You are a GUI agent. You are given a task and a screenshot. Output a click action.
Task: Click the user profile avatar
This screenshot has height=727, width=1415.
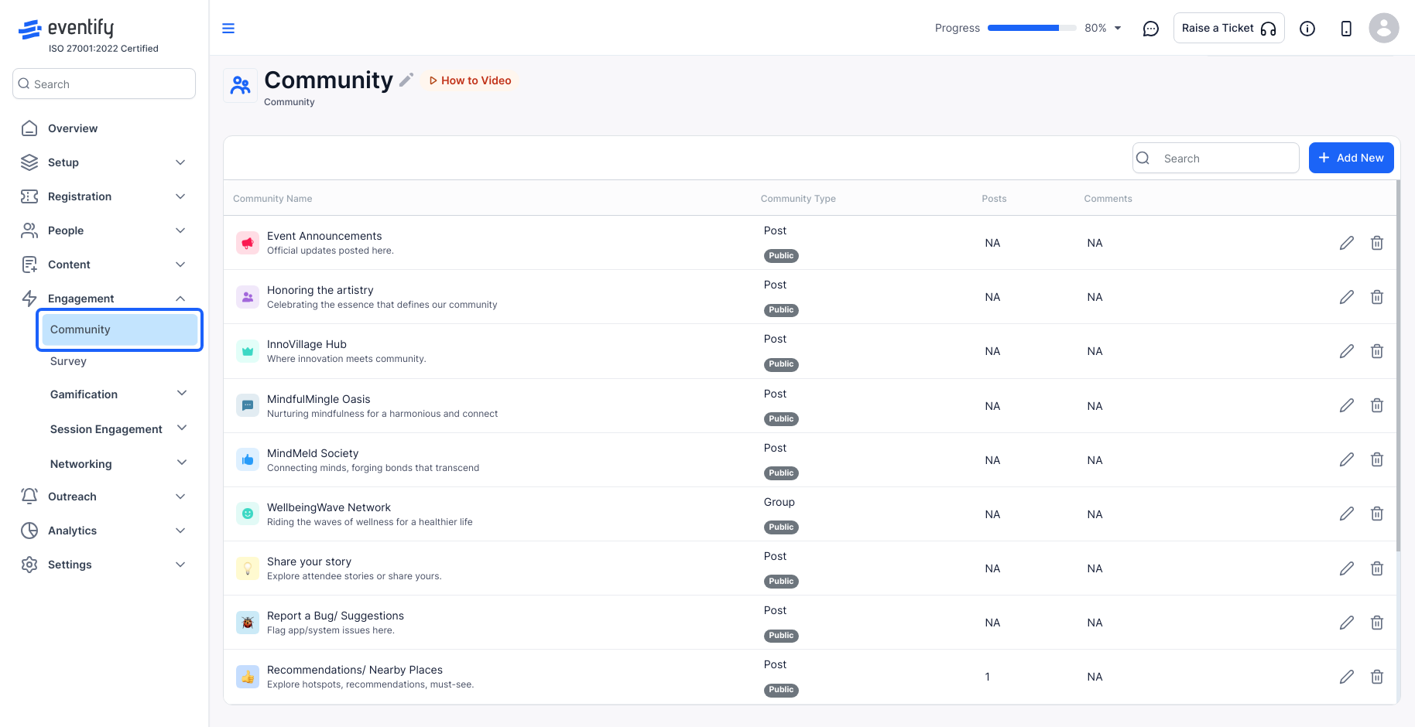tap(1383, 28)
